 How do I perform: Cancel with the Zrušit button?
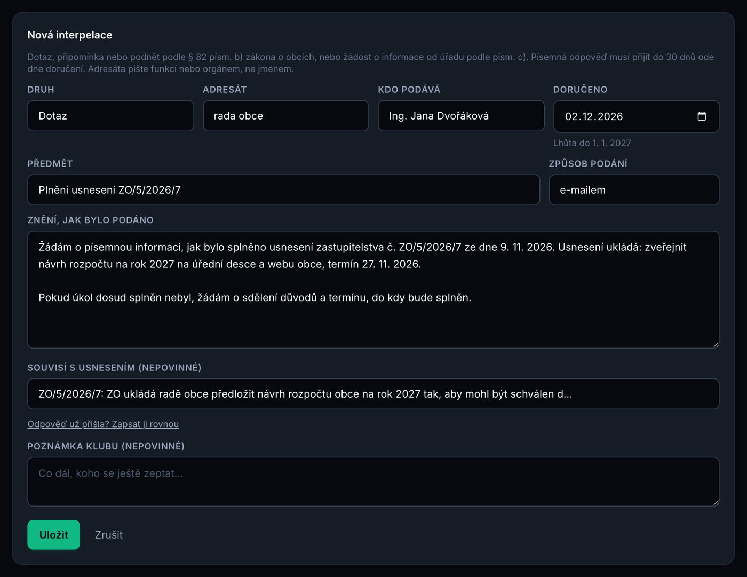tap(109, 535)
